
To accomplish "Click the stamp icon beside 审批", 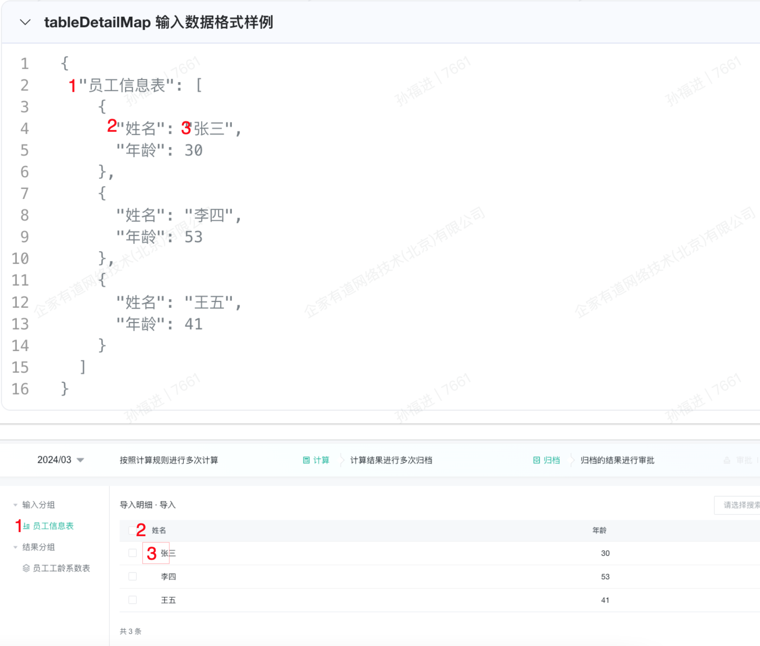I will pyautogui.click(x=727, y=460).
